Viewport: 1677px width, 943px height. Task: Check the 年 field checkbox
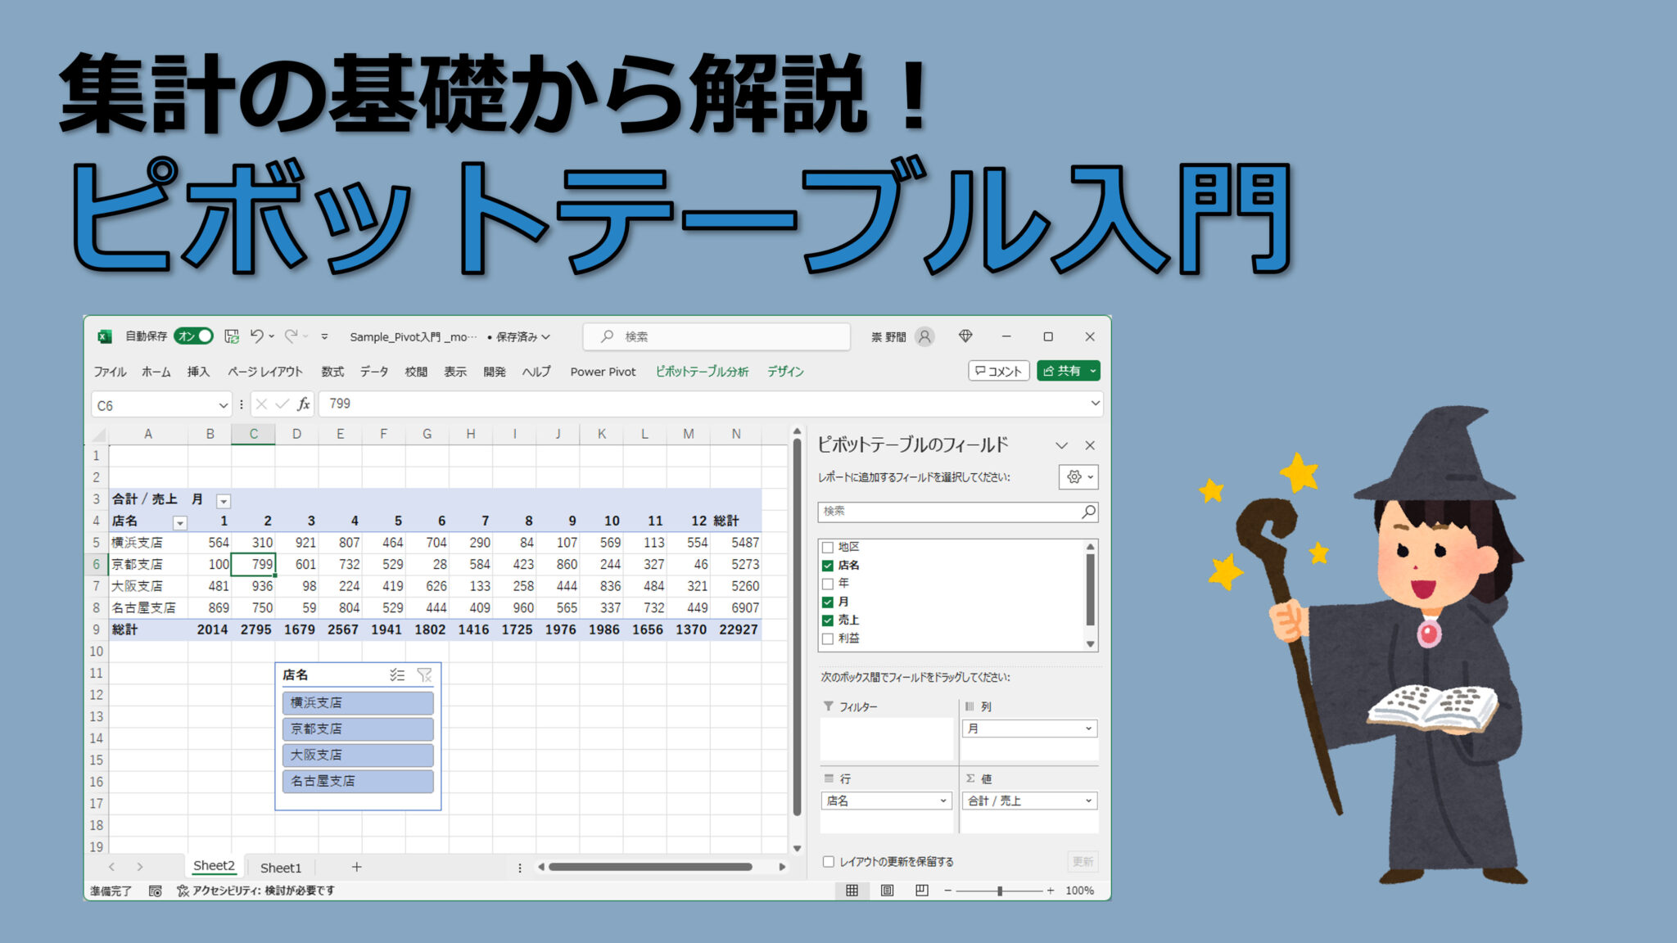coord(827,584)
